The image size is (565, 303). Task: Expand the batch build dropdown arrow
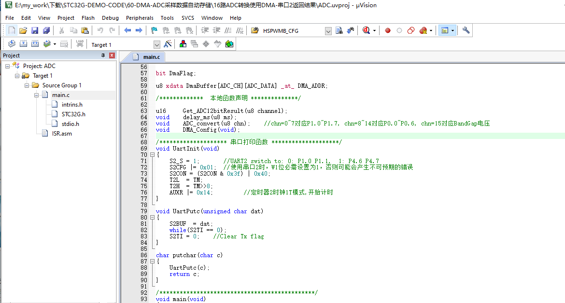pyautogui.click(x=55, y=44)
